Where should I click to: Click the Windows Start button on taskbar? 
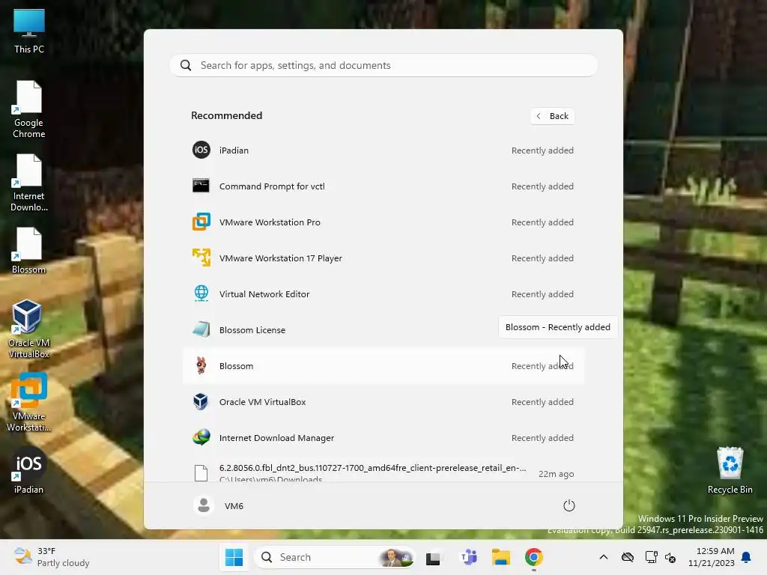tap(234, 557)
